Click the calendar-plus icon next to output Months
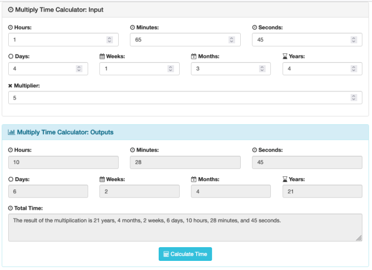This screenshot has width=372, height=270. (194, 179)
